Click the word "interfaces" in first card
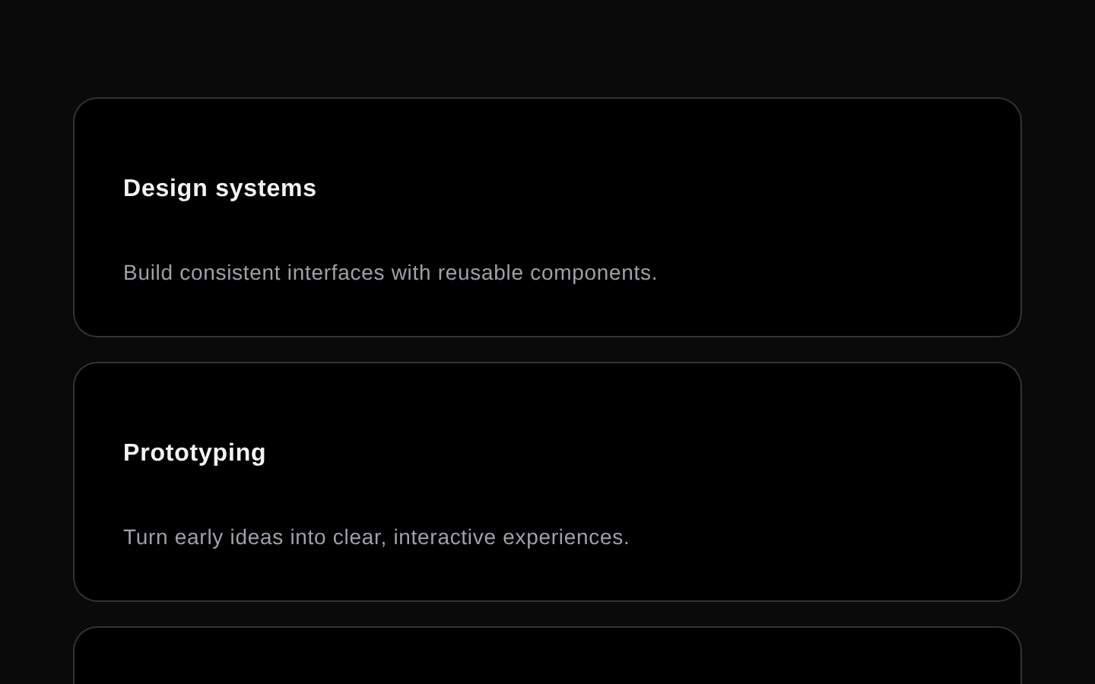 tap(335, 272)
